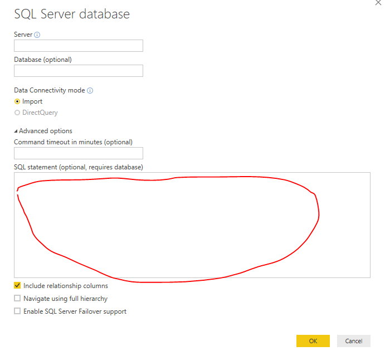This screenshot has width=385, height=351.
Task: Uncheck Include relationship columns
Action: coord(17,285)
